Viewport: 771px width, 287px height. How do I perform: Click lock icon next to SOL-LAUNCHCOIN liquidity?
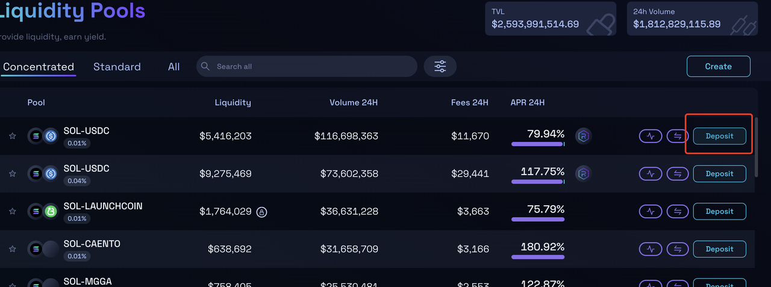(x=261, y=212)
